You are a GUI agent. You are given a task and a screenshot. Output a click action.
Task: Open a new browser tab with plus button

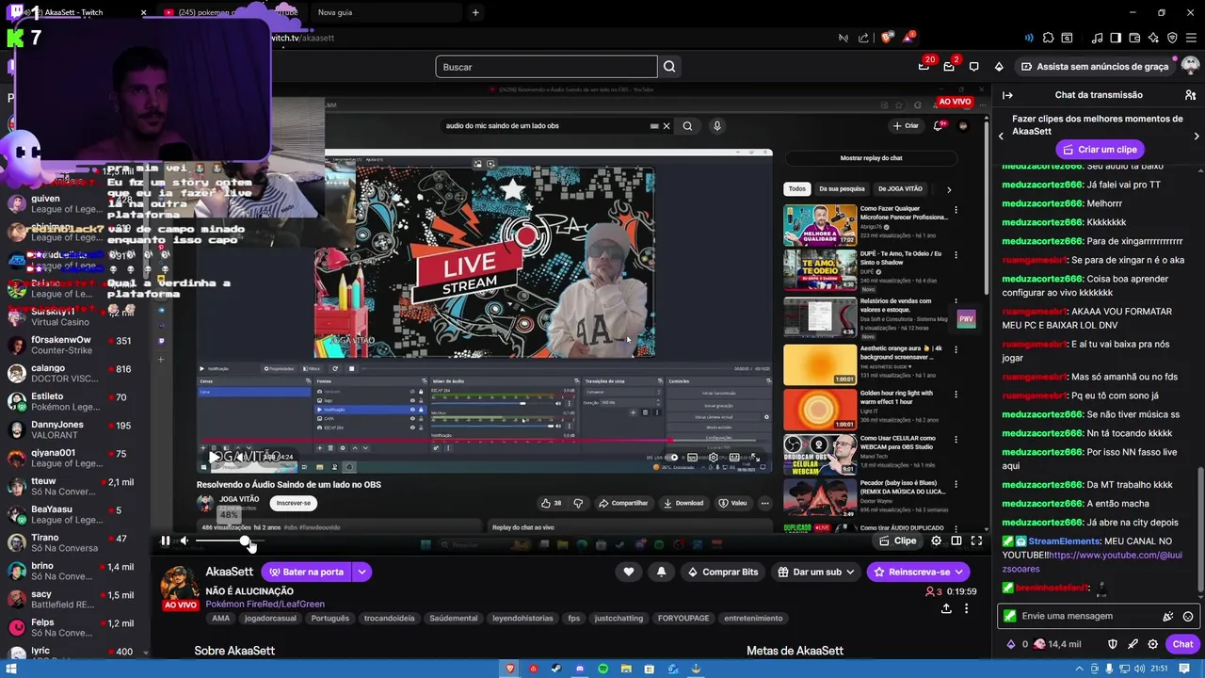[475, 12]
